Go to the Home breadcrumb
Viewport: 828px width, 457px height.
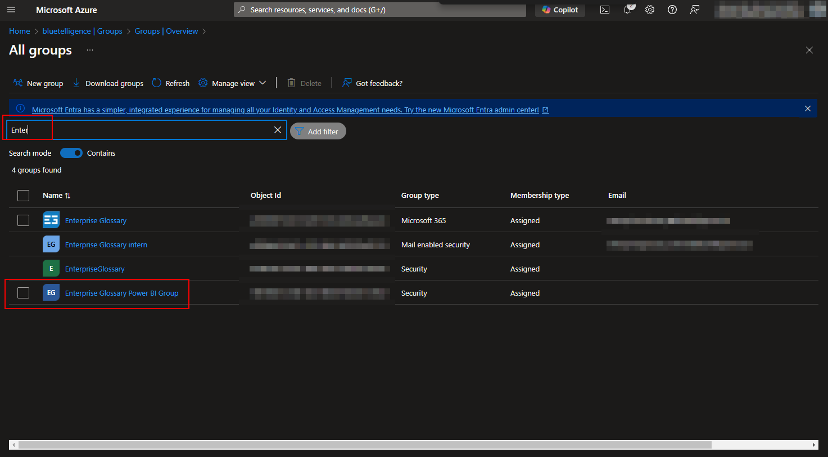pos(20,31)
